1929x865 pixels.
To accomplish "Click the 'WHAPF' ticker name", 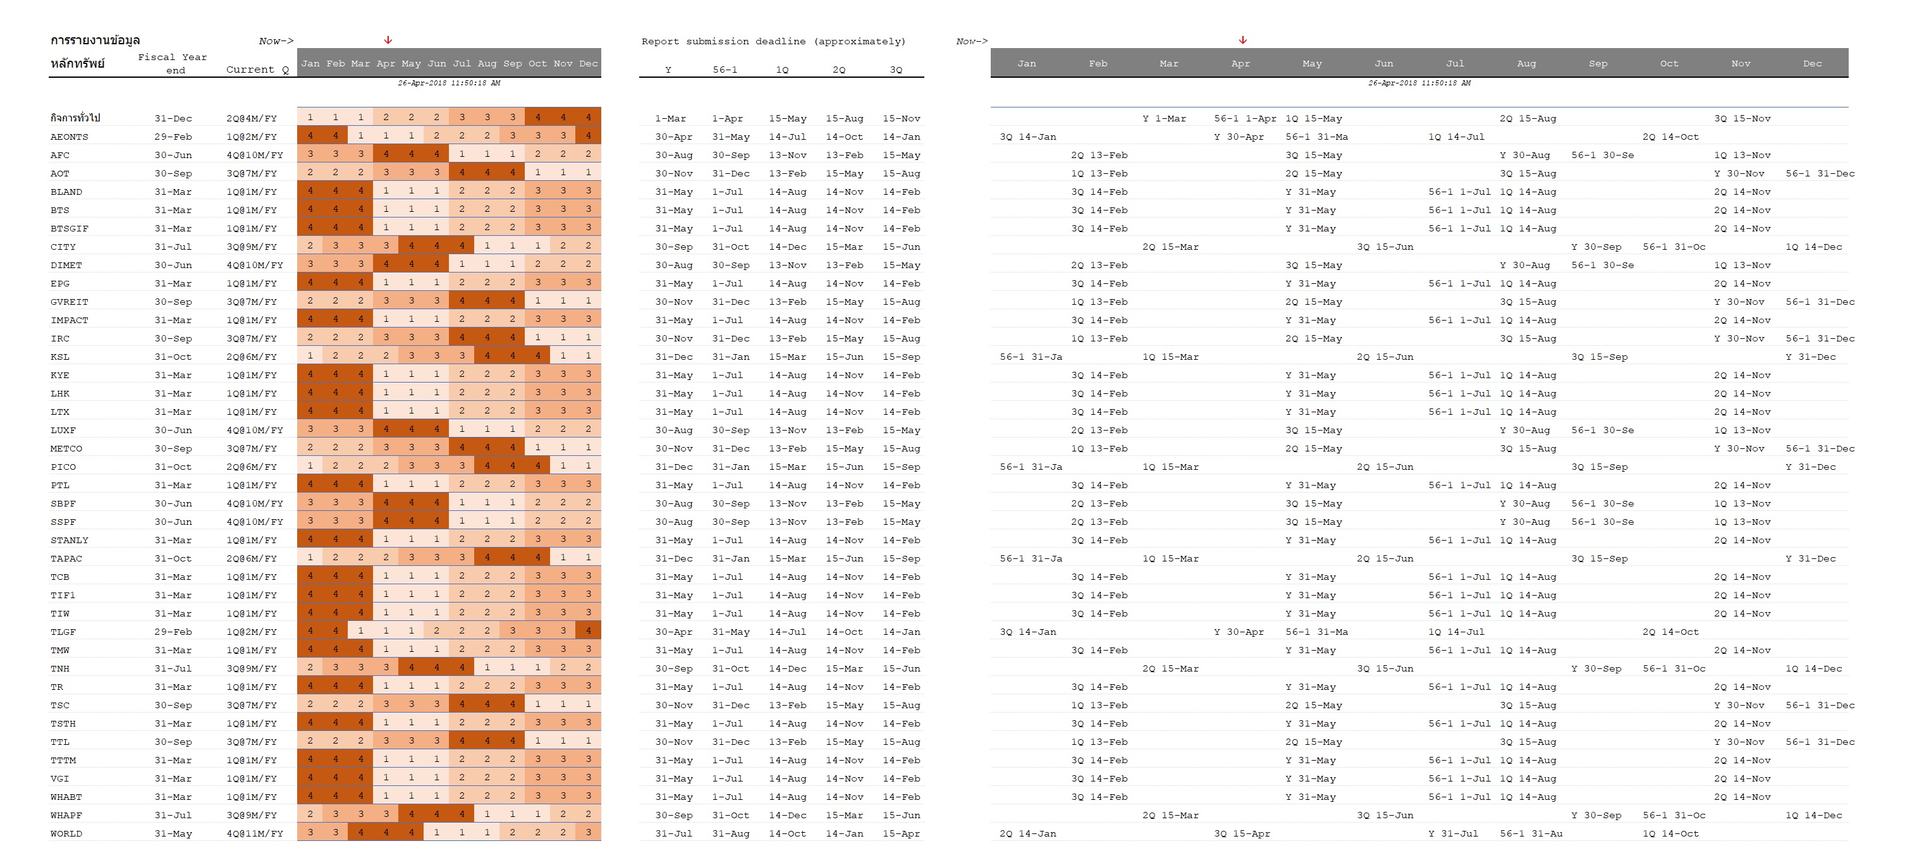I will (x=66, y=816).
